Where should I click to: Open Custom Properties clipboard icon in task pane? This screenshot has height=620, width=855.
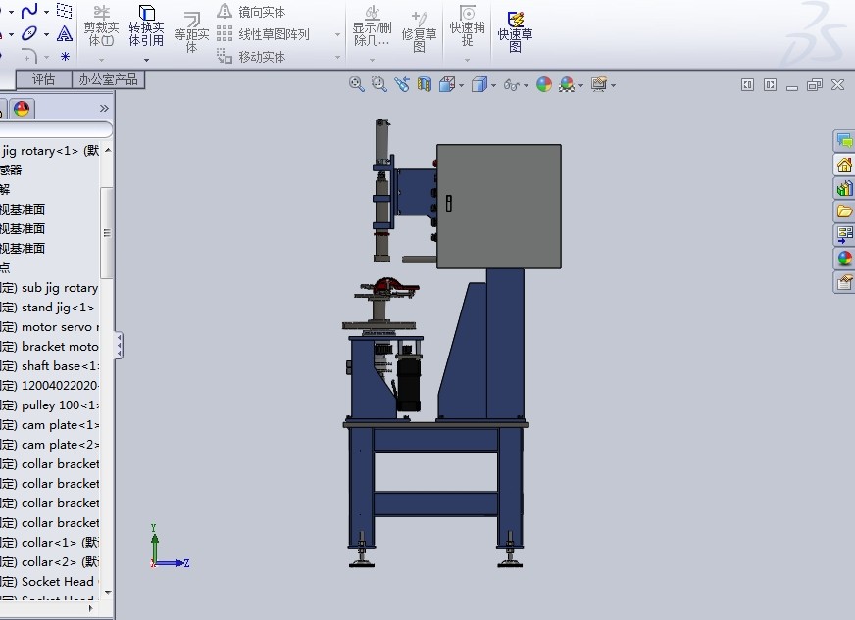coord(844,282)
